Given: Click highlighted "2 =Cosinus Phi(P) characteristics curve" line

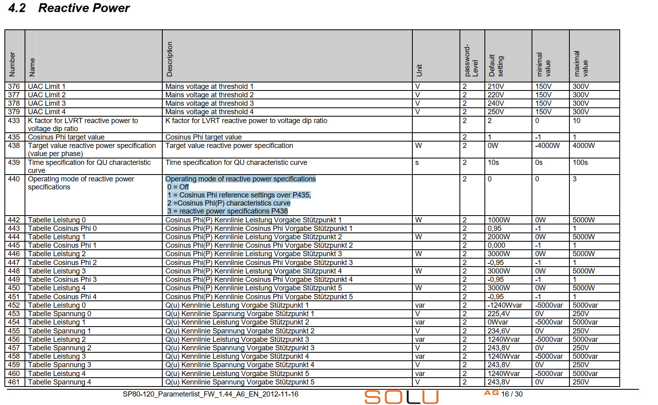Looking at the screenshot, I should click(229, 203).
